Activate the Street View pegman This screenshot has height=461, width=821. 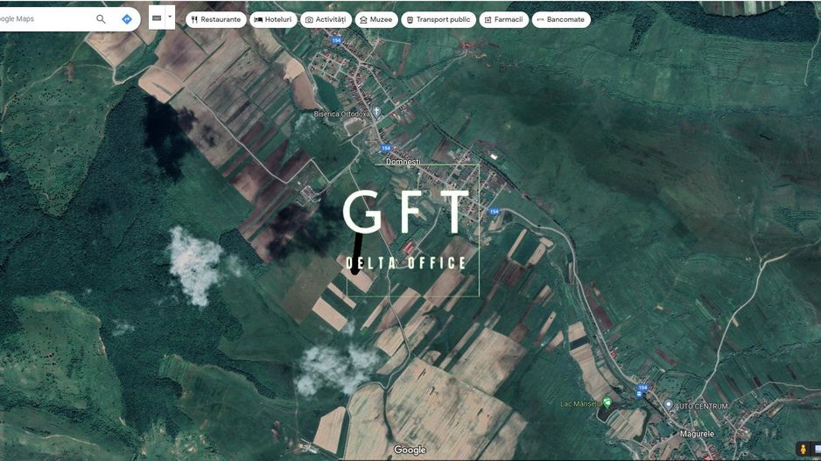pyautogui.click(x=801, y=448)
